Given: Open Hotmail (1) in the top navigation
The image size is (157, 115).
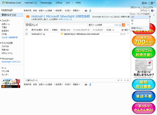Looking at the screenshot, I should click(31, 3).
